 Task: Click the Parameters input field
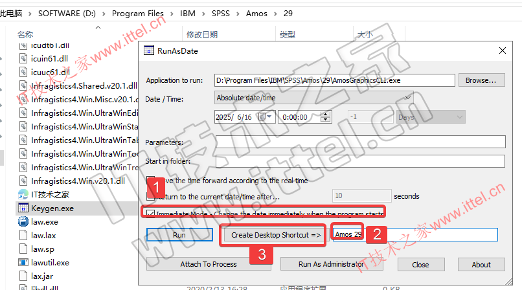point(361,142)
